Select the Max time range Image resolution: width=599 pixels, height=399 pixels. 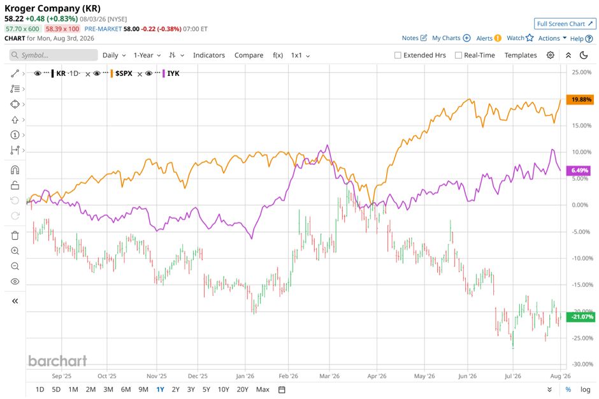[x=263, y=389]
